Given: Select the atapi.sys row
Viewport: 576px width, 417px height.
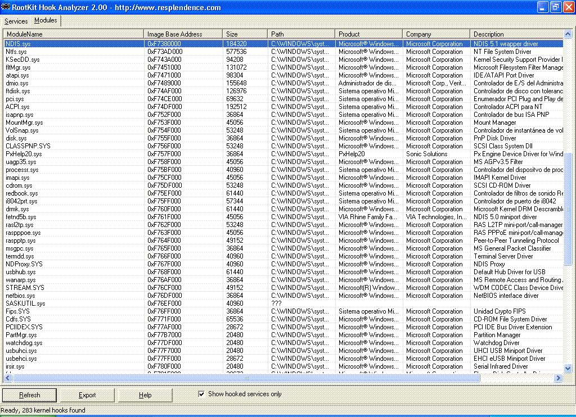Looking at the screenshot, I should [x=283, y=75].
